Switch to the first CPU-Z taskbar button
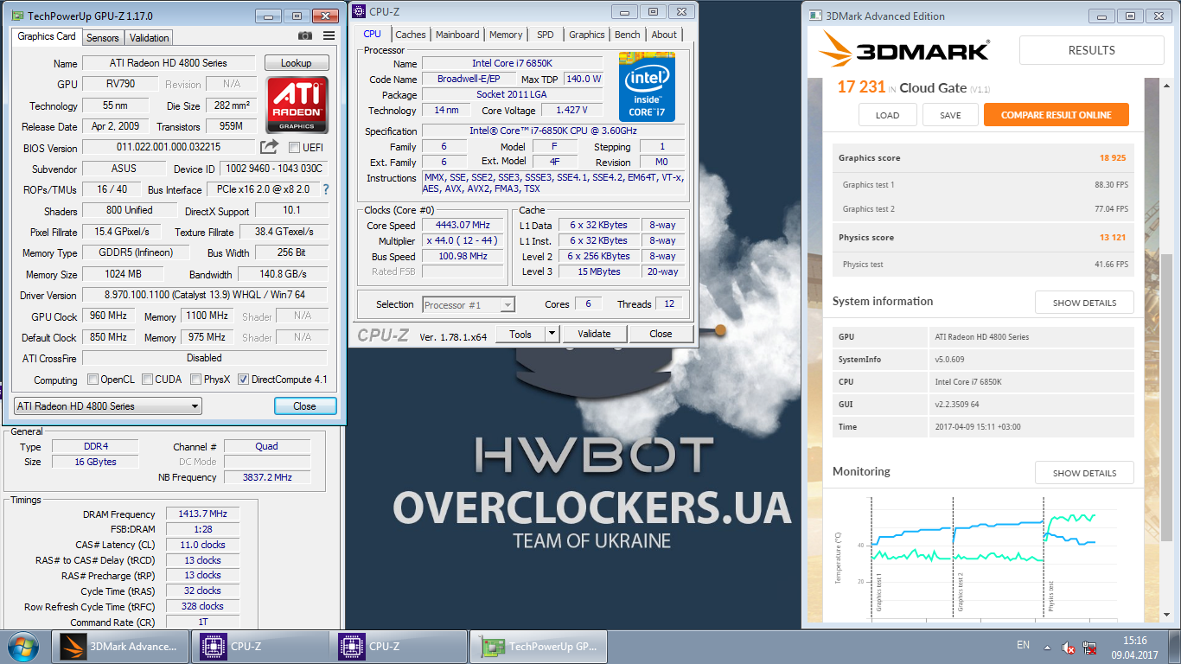 click(260, 646)
